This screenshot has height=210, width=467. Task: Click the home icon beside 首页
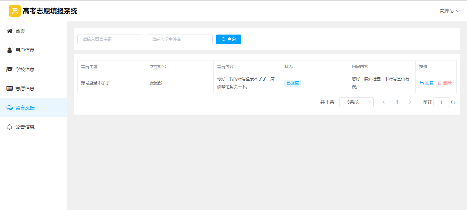[10, 31]
